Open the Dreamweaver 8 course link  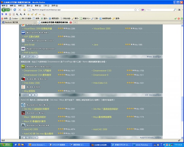click(x=101, y=75)
